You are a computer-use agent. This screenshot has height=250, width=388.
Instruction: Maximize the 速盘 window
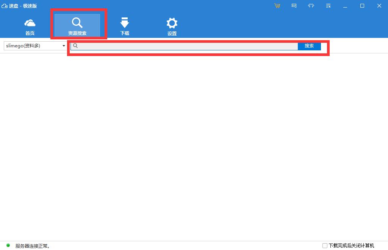point(362,6)
